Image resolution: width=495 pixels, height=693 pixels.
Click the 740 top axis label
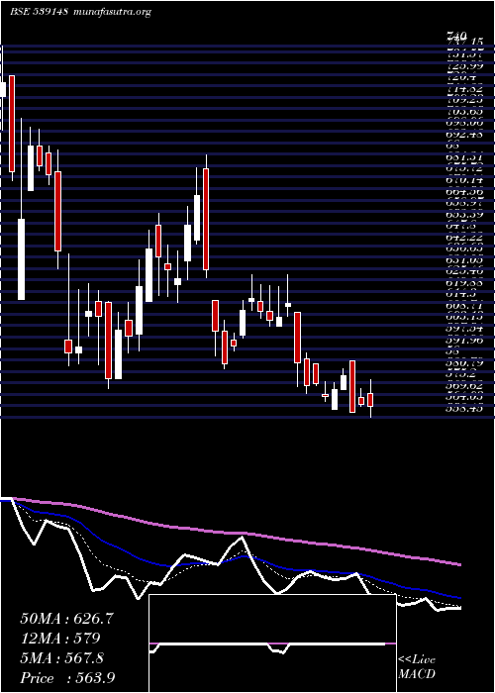457,36
